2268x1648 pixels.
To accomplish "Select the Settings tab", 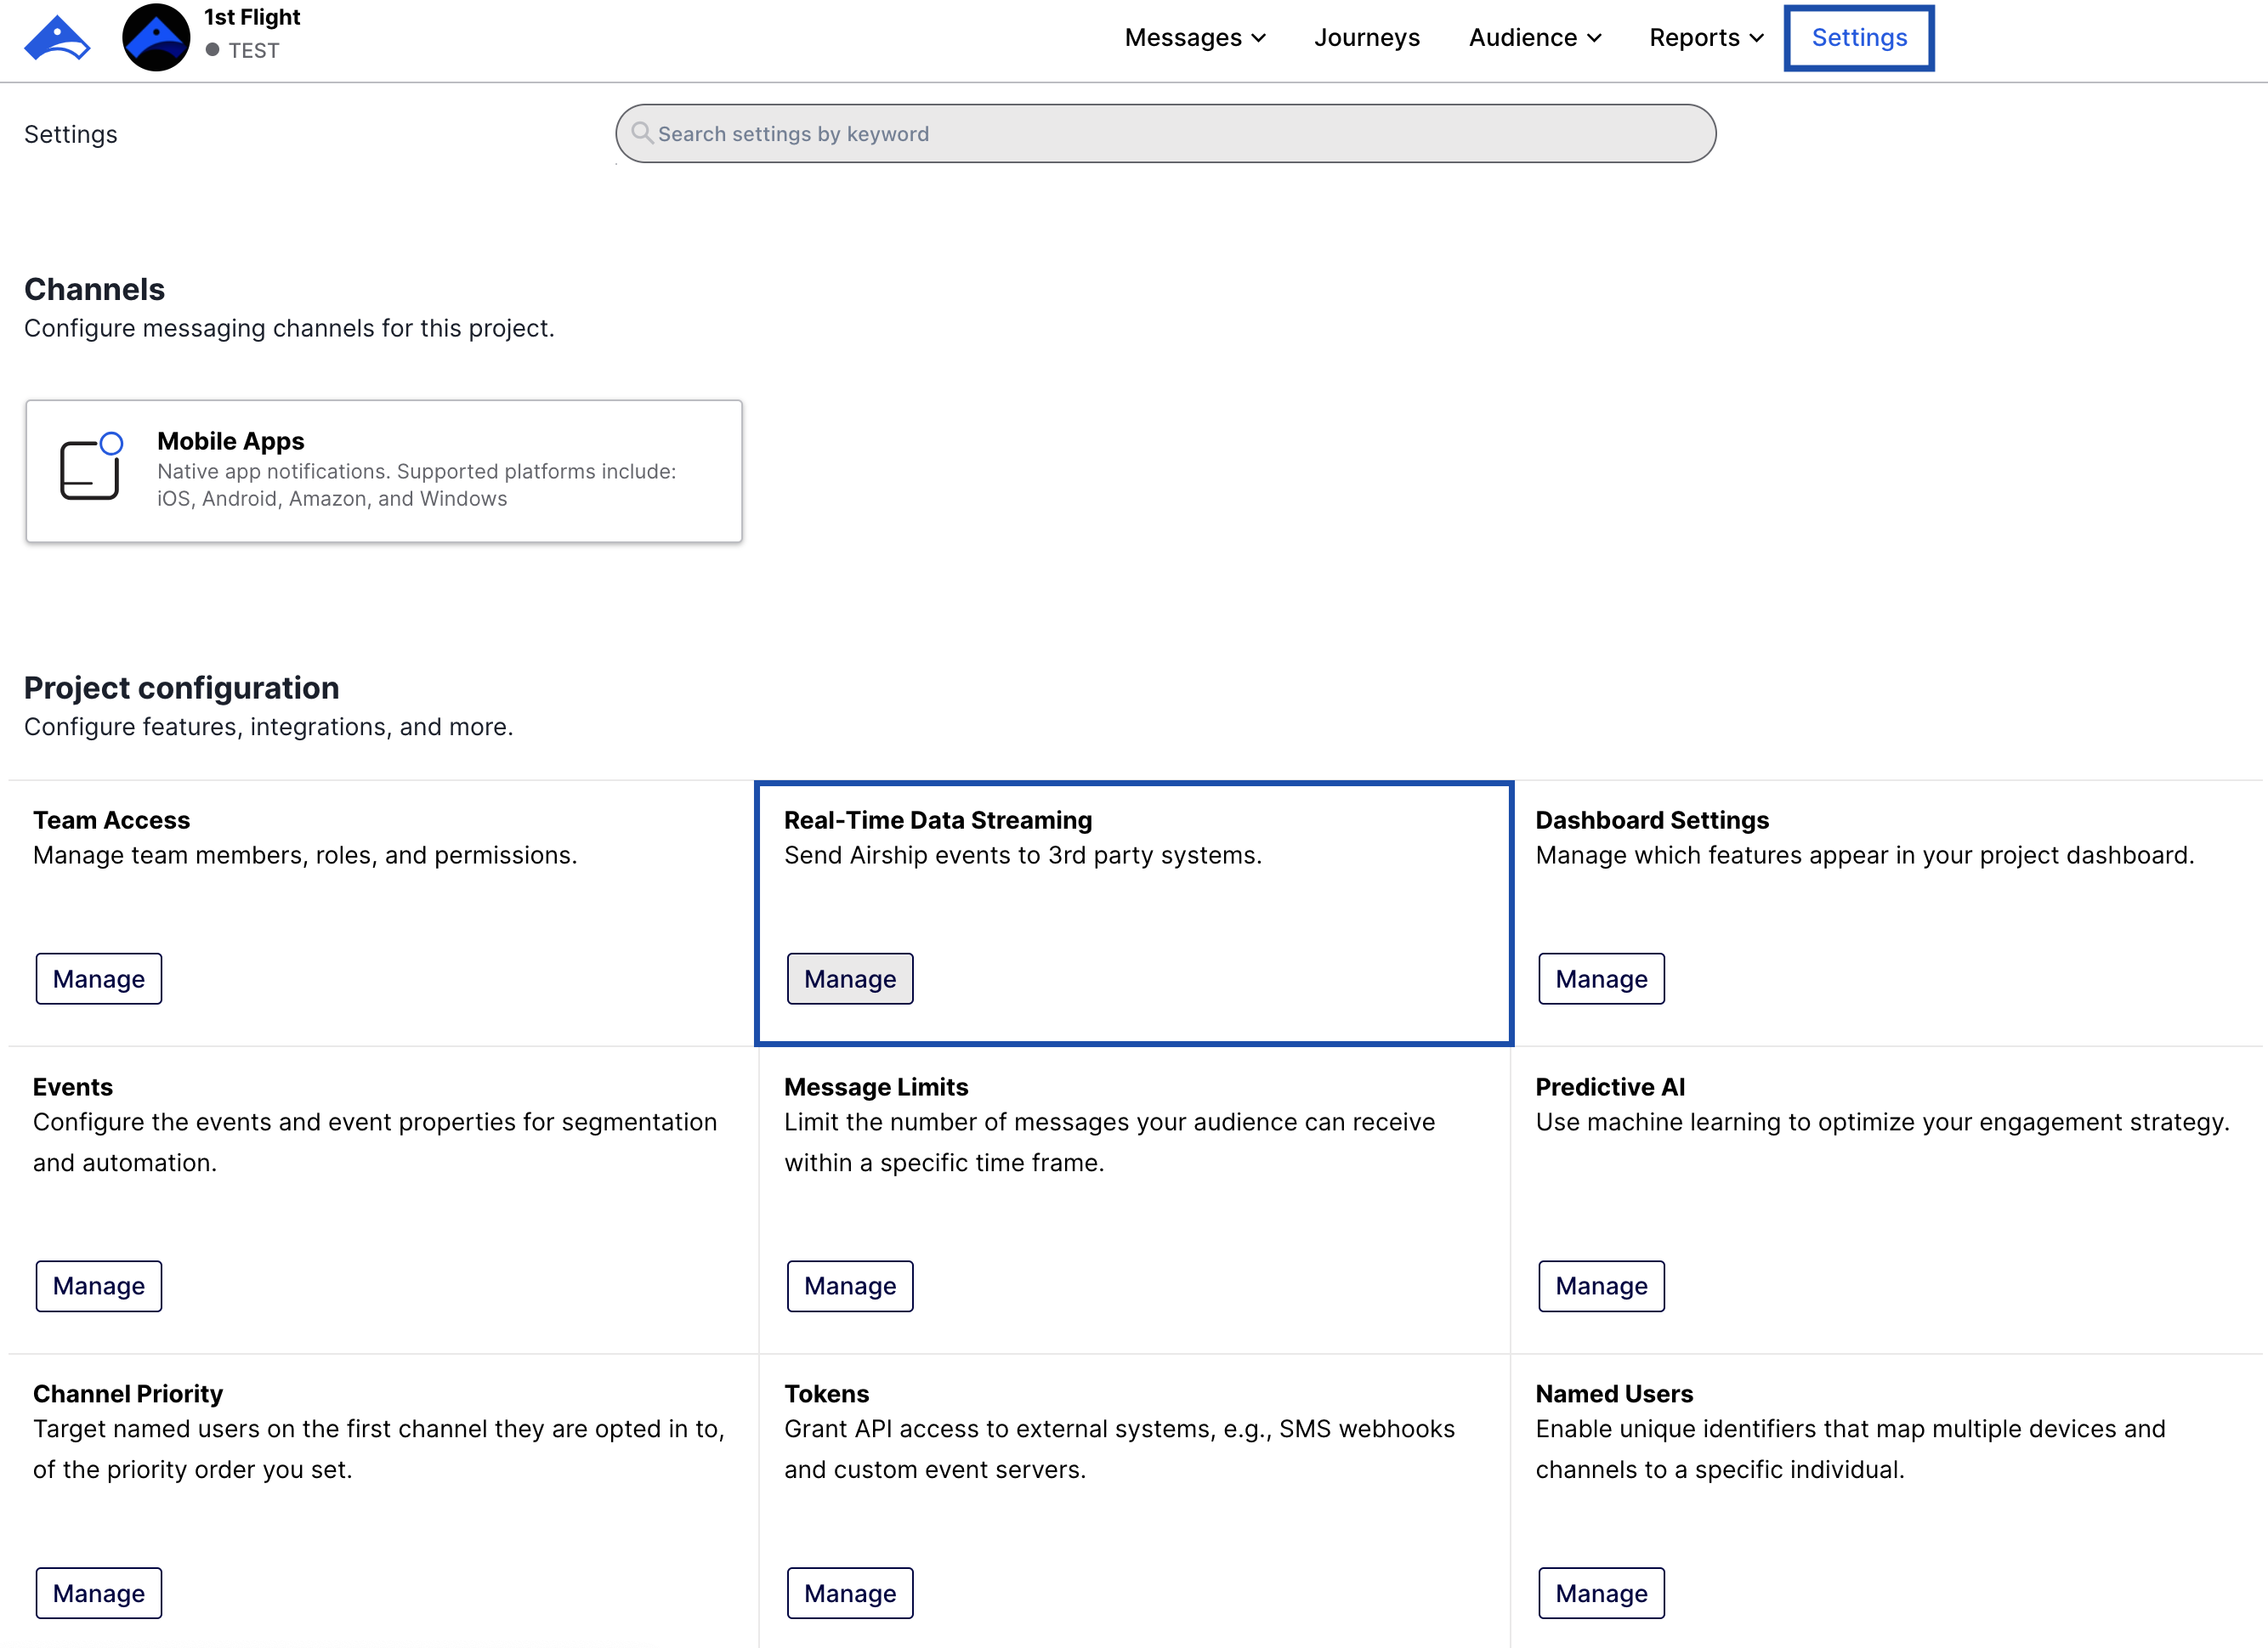I will point(1858,38).
